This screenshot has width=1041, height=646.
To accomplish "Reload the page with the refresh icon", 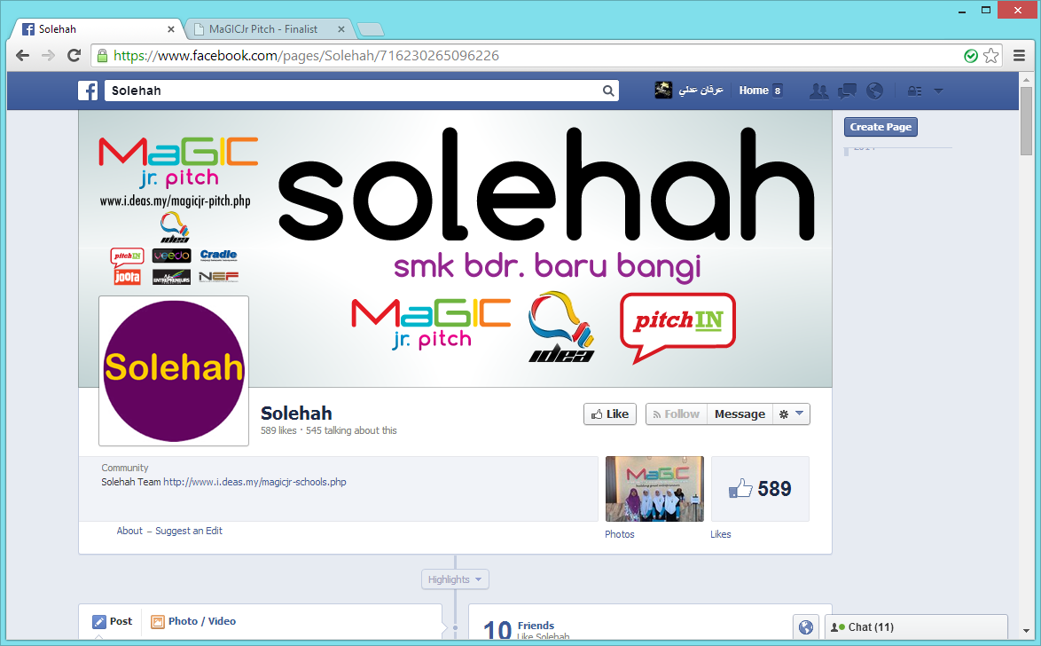I will coord(74,56).
